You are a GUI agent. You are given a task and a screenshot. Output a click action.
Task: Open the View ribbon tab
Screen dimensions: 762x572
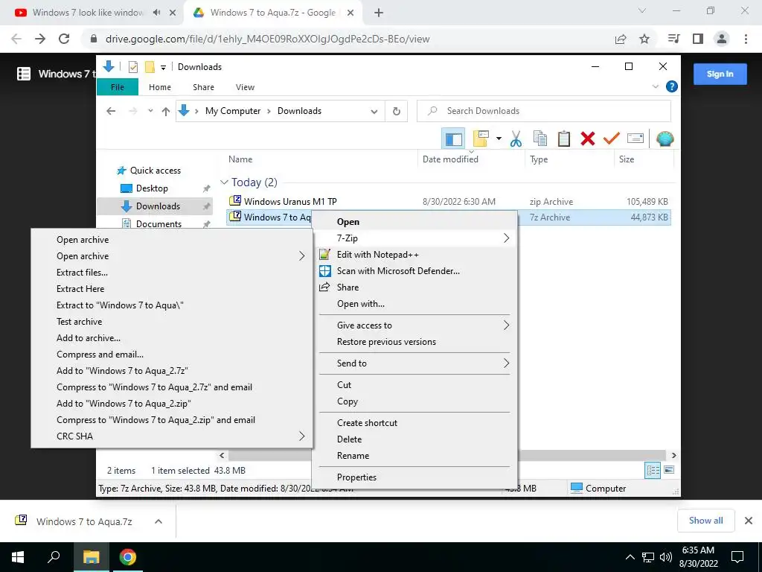coord(245,87)
